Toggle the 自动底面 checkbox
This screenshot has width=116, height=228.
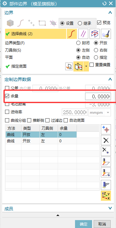click(66, 120)
